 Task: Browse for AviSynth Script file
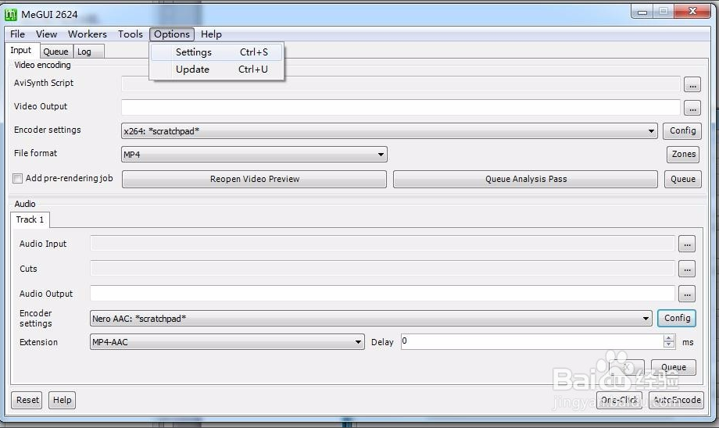coord(692,85)
